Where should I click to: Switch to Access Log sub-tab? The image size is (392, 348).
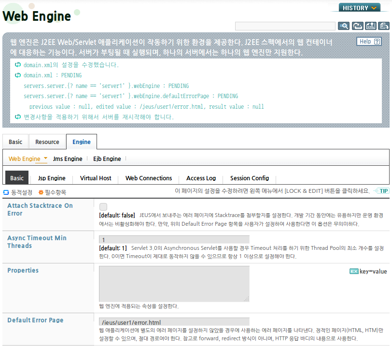(x=201, y=178)
